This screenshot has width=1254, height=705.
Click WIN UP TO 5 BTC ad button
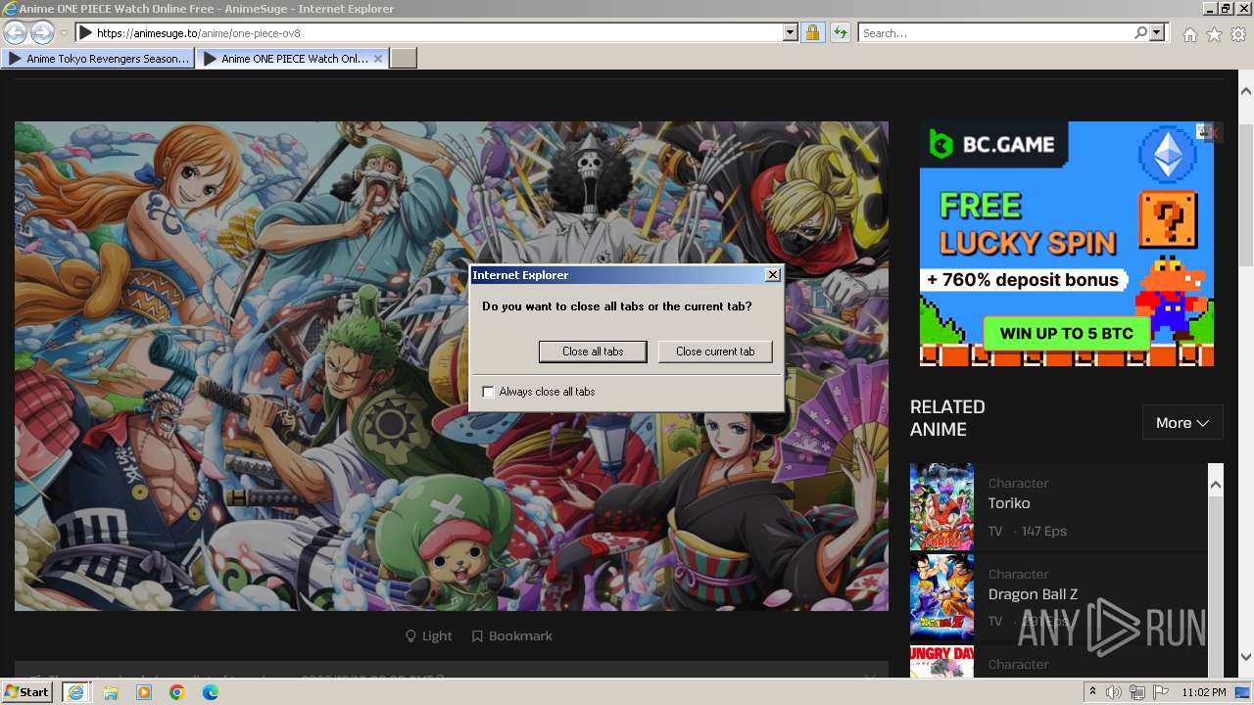click(1066, 333)
